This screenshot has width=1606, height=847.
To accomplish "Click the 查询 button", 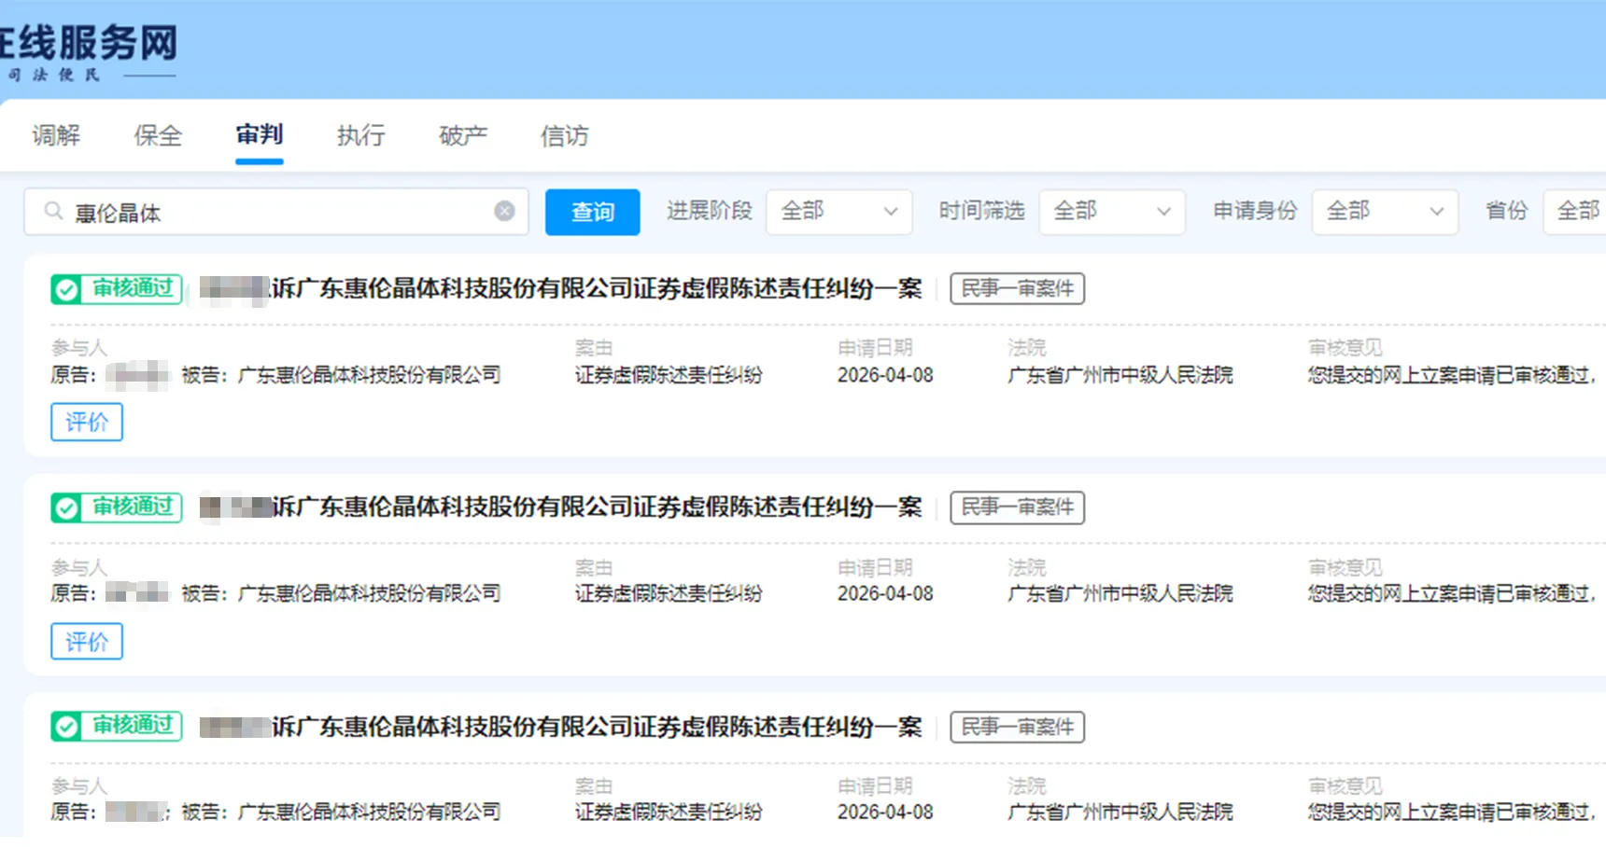I will coord(592,212).
